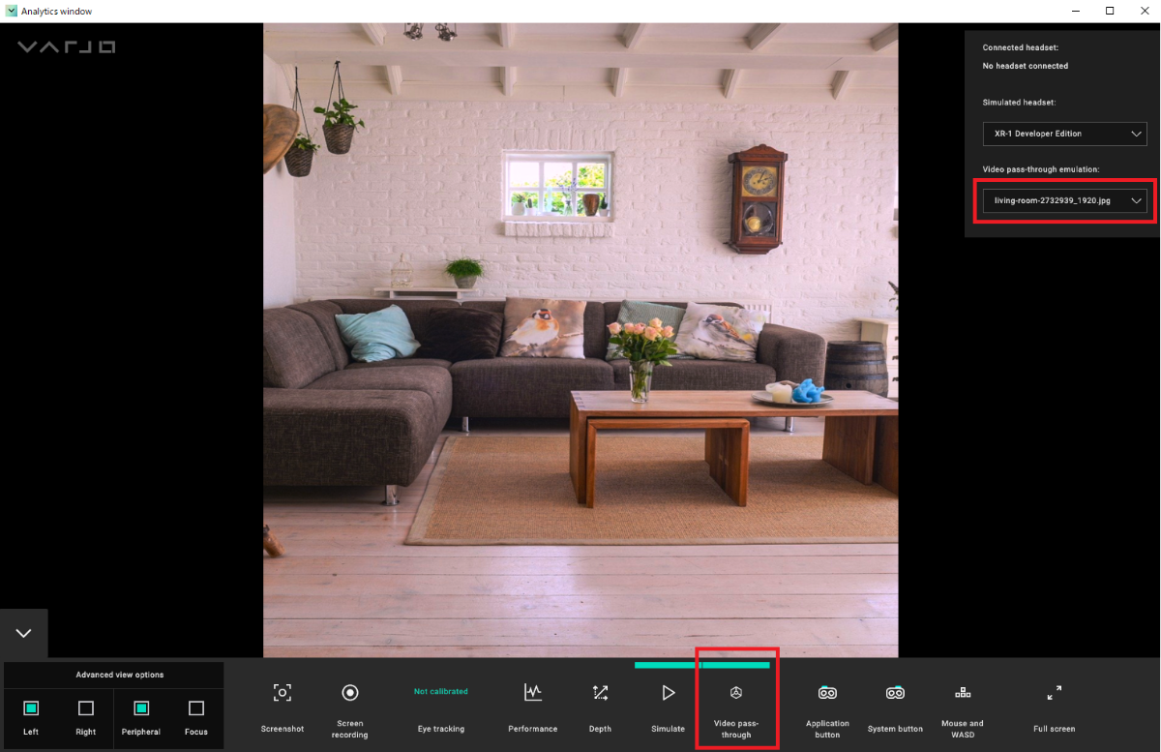The width and height of the screenshot is (1161, 752).
Task: Click the Simulate play icon
Action: [668, 692]
